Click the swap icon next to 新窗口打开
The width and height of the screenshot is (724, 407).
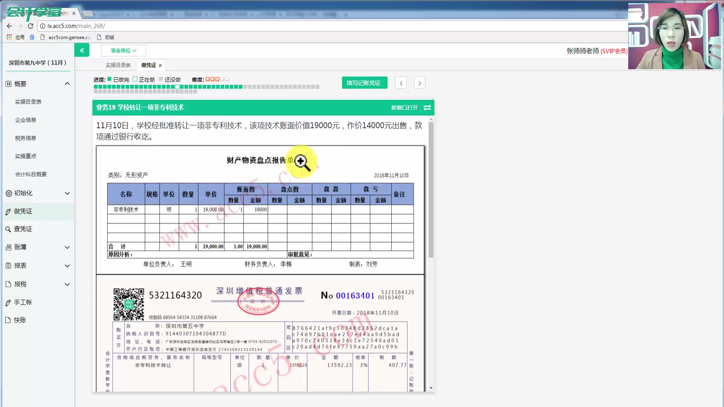point(427,108)
